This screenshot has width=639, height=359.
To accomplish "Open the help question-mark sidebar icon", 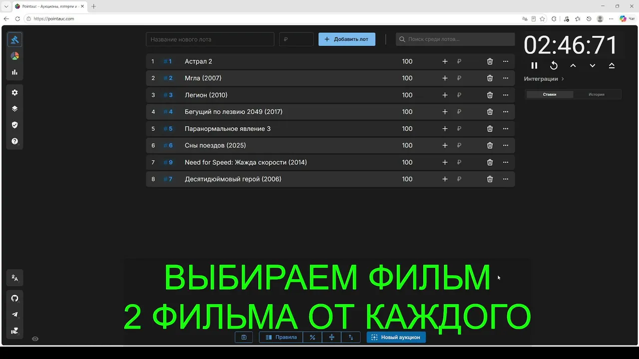I will point(14,141).
